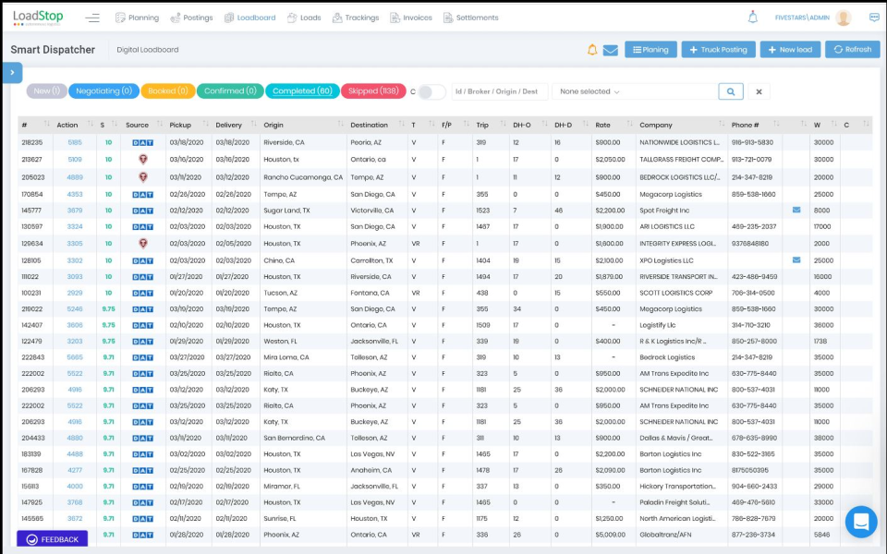Click the DAT source icon on row 218235
The image size is (887, 554).
[141, 142]
